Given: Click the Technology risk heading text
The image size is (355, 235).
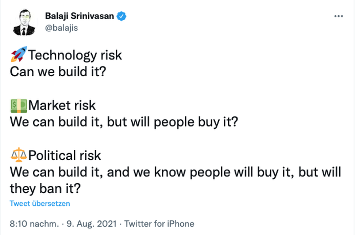Looking at the screenshot, I should (x=75, y=54).
